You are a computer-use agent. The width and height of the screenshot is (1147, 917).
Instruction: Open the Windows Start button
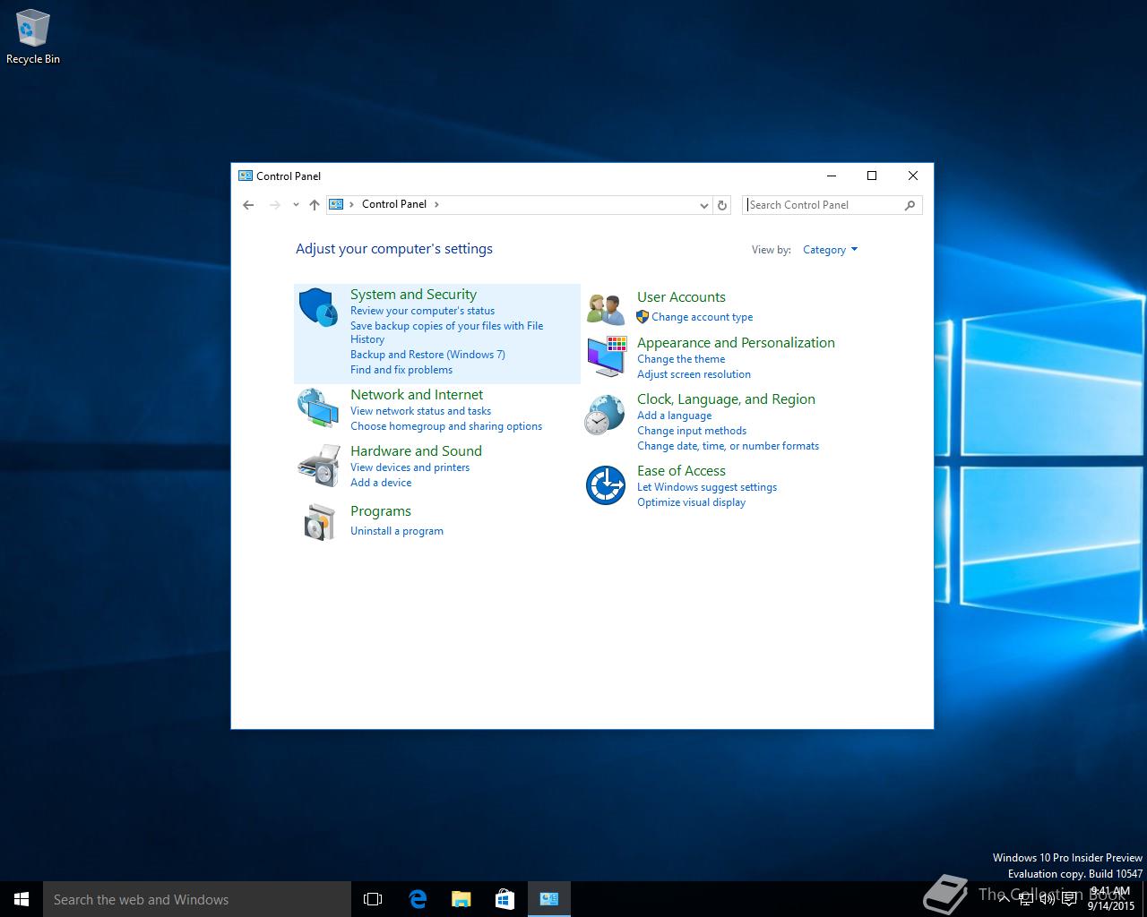tap(22, 899)
